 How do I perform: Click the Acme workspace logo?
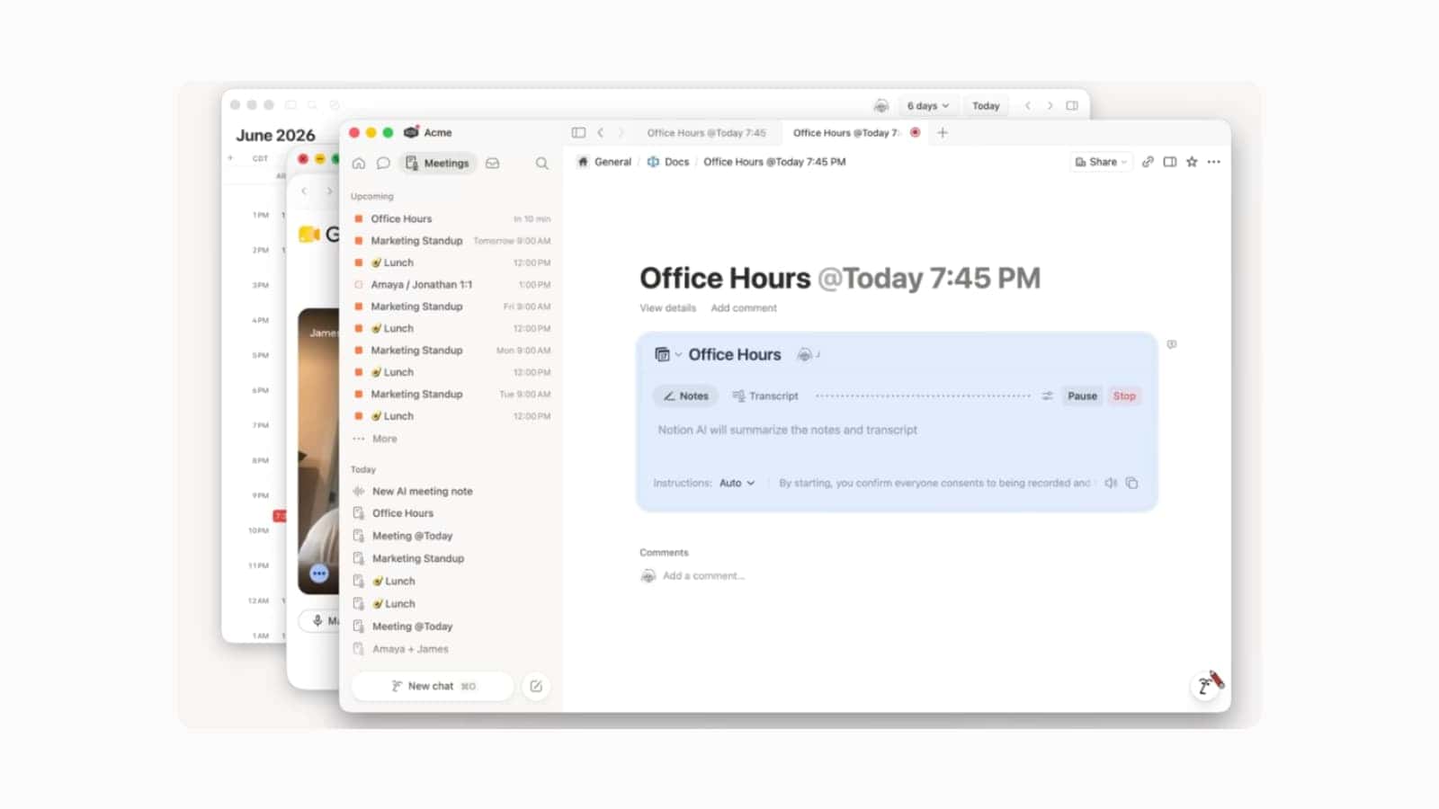(x=411, y=132)
